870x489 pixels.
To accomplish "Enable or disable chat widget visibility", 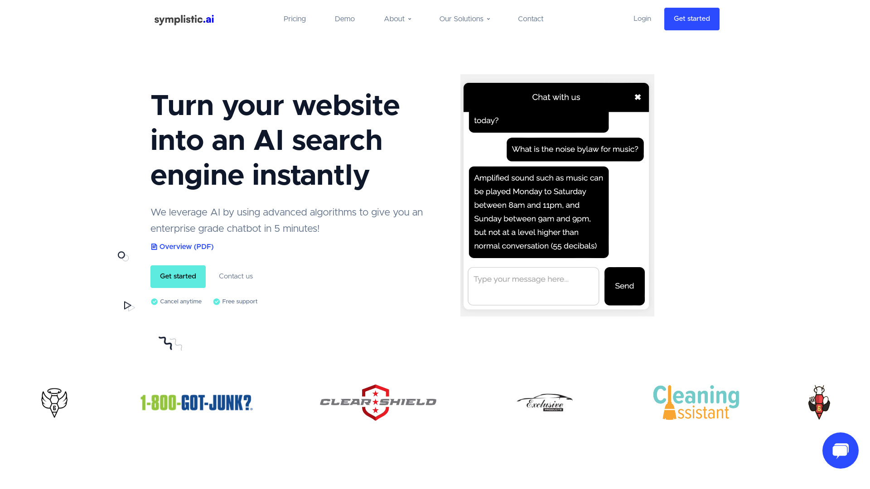I will 840,450.
